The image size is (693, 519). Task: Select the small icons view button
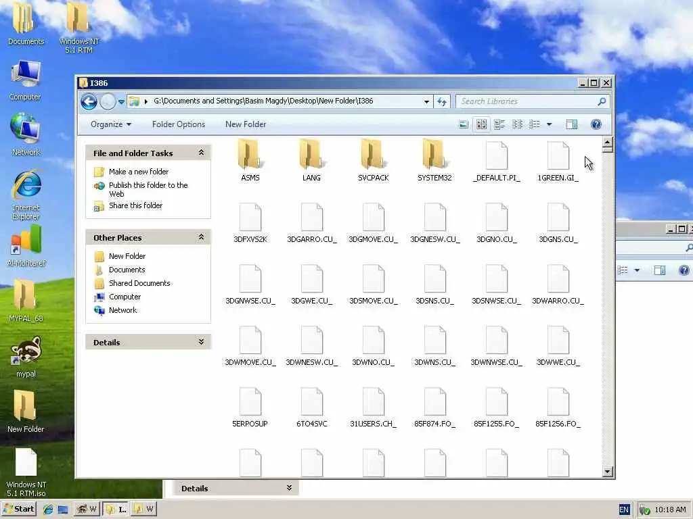point(517,124)
